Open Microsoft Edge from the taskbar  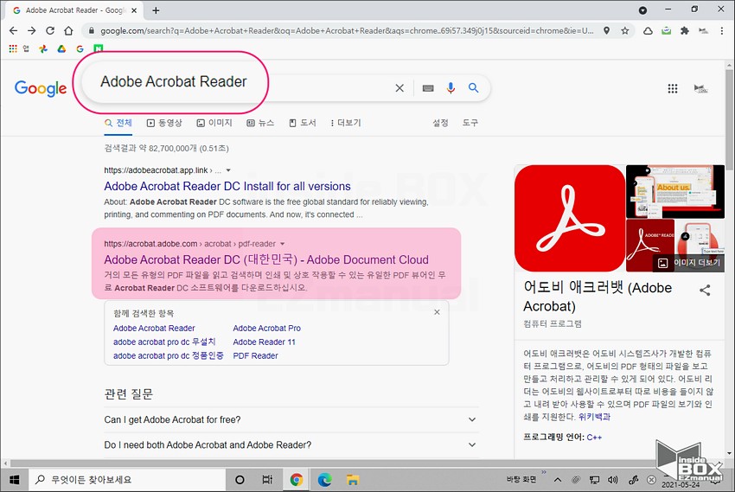tap(324, 480)
